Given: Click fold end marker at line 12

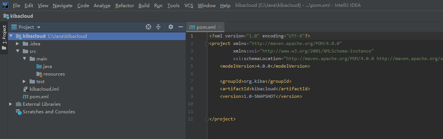Looking at the screenshot, I should pyautogui.click(x=207, y=119).
